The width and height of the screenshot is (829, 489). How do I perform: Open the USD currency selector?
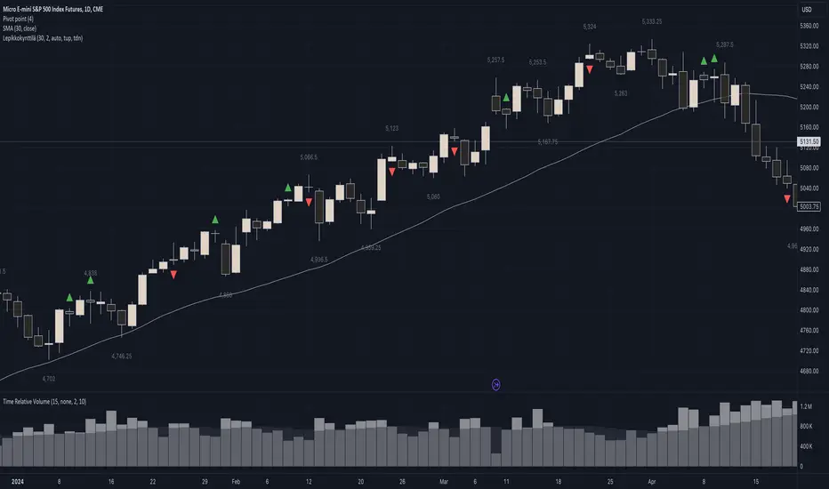[x=807, y=9]
